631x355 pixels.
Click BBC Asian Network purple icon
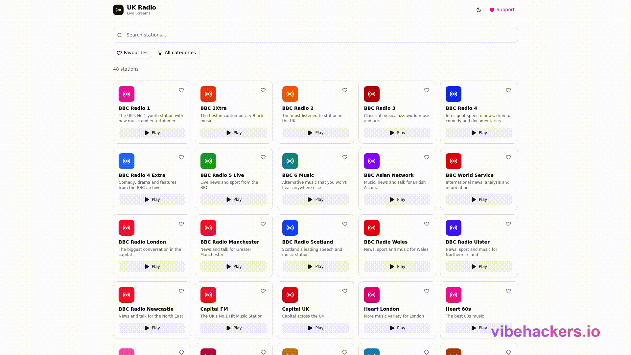[372, 161]
